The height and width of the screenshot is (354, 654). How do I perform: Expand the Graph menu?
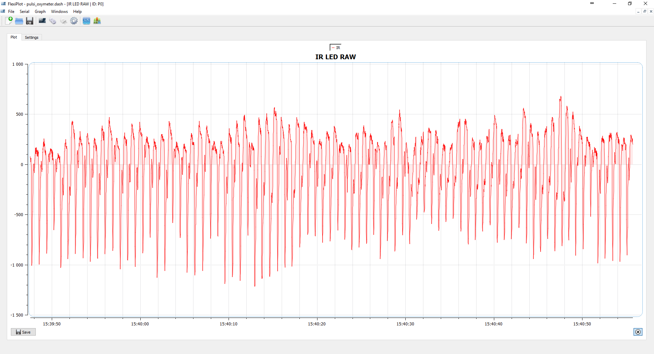(x=40, y=12)
